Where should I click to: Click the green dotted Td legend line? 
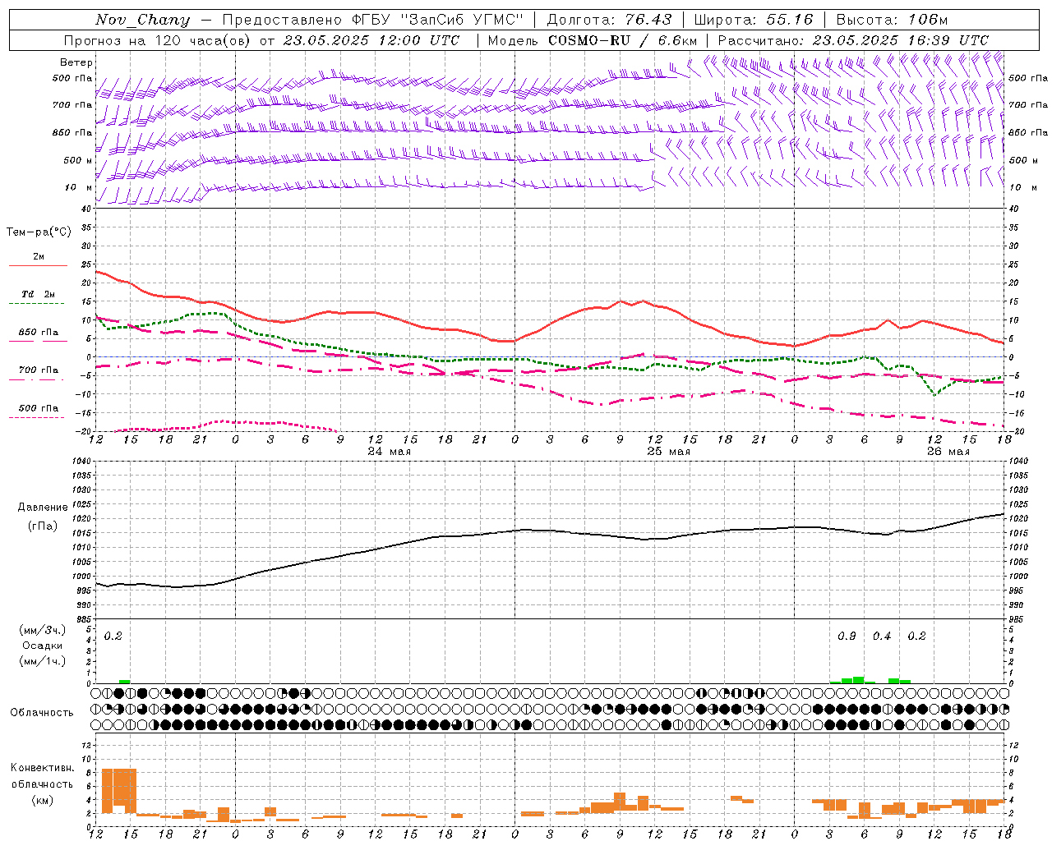[x=38, y=303]
